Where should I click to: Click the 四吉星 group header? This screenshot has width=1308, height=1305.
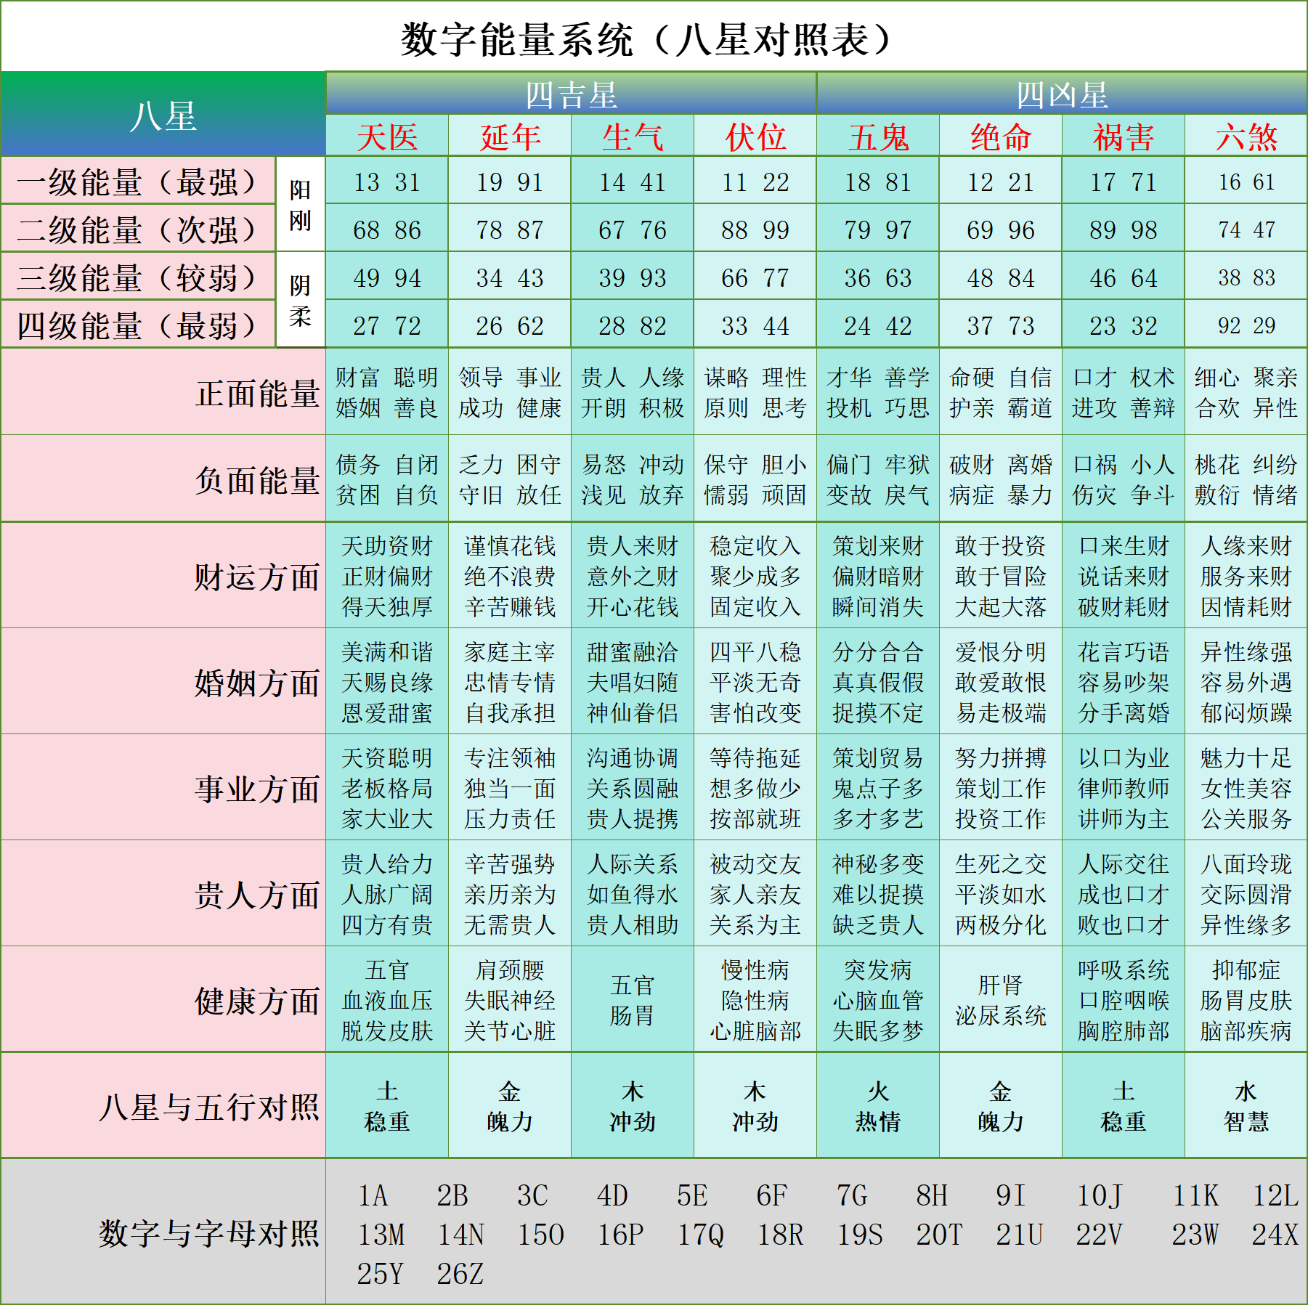pyautogui.click(x=571, y=94)
